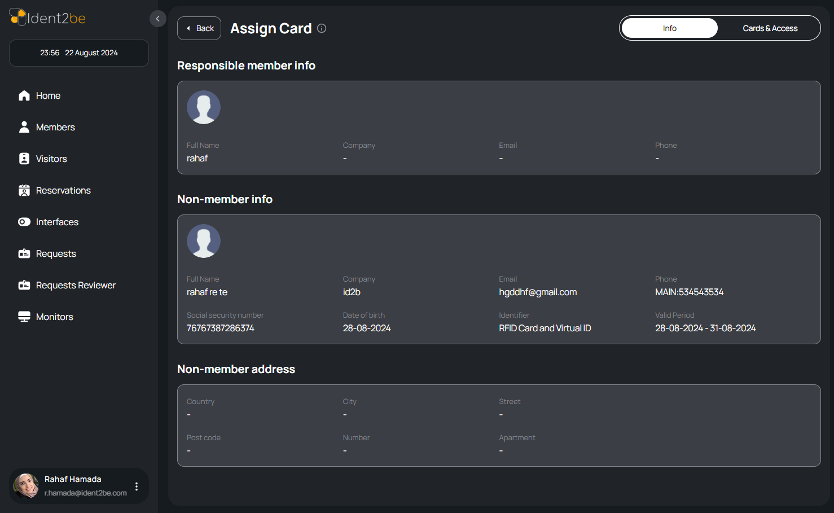834x513 pixels.
Task: Select the Info tab
Action: (x=669, y=28)
